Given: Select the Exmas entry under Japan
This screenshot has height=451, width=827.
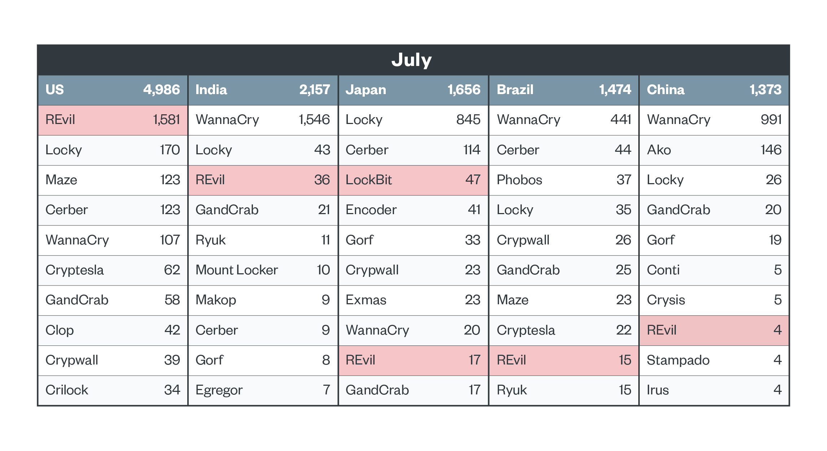Looking at the screenshot, I should (x=413, y=300).
